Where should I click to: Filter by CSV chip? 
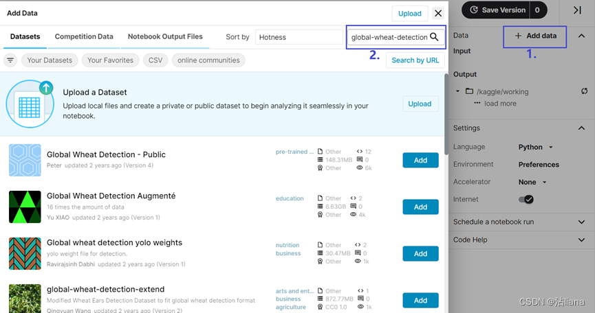click(155, 60)
